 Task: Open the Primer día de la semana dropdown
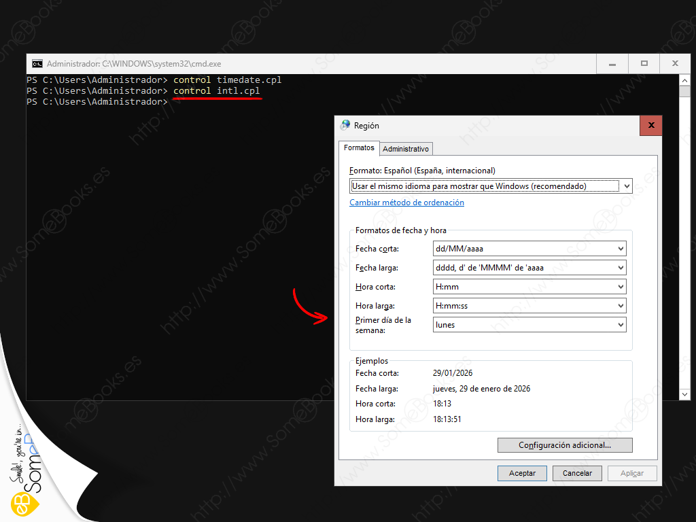pyautogui.click(x=529, y=325)
